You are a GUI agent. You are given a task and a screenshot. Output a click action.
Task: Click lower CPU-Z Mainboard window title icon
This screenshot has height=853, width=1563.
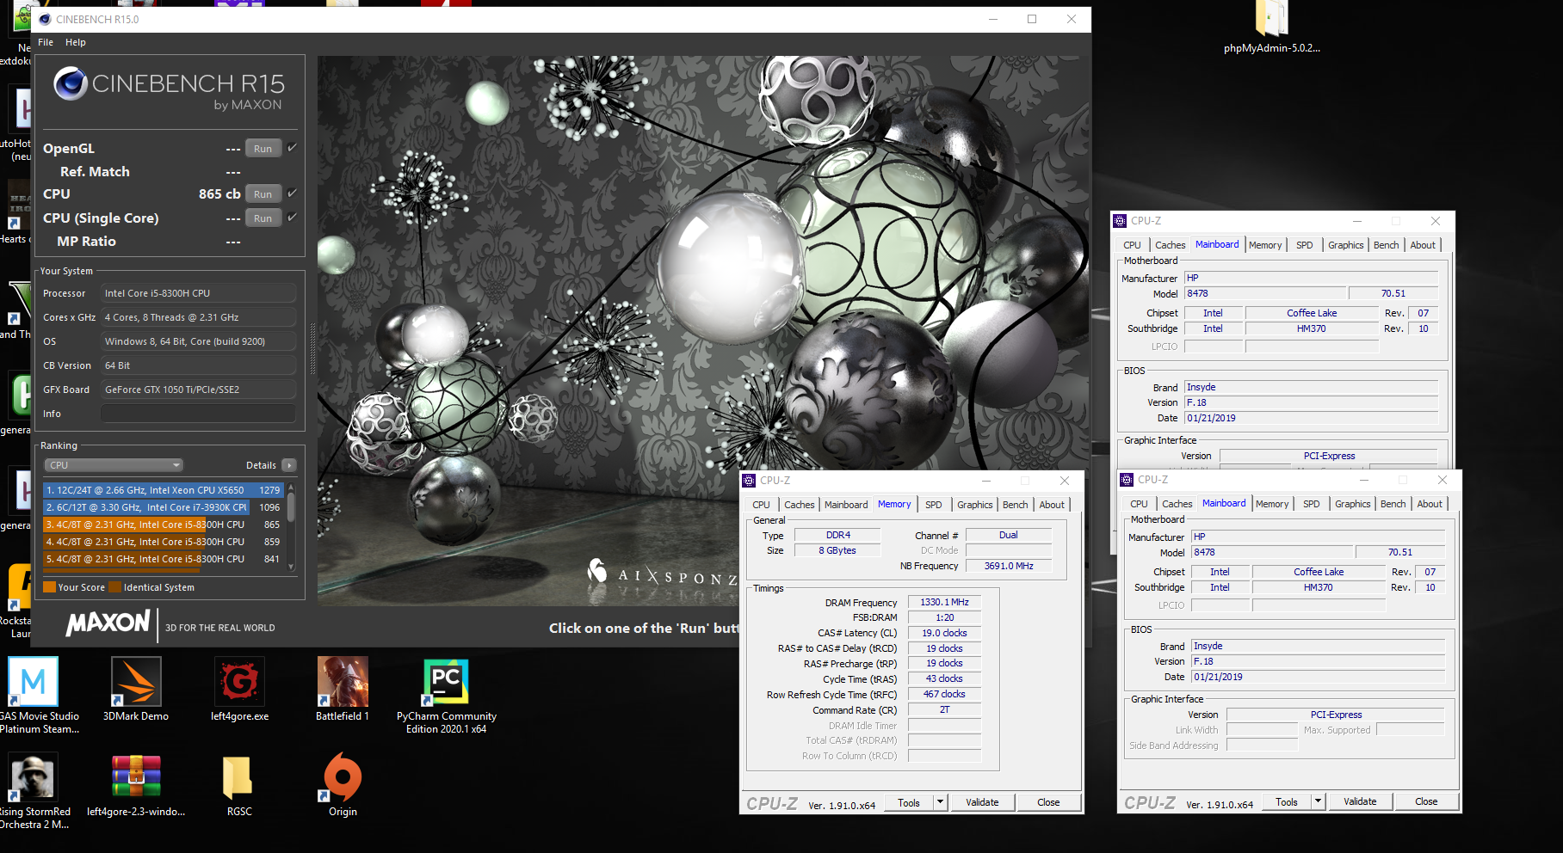pos(1127,480)
